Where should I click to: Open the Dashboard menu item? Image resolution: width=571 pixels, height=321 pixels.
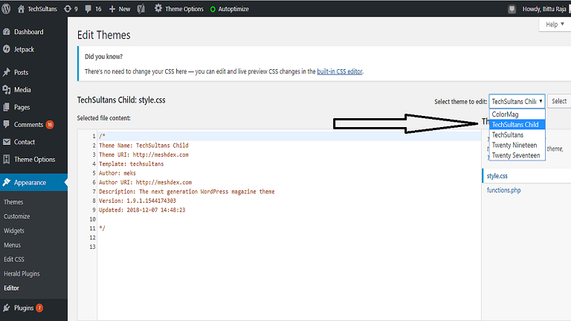pyautogui.click(x=29, y=32)
